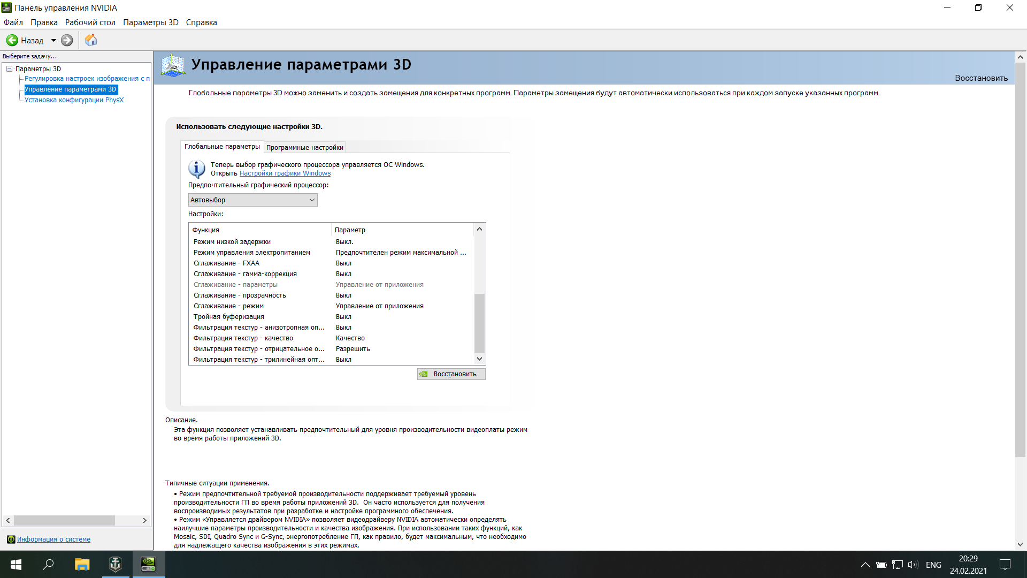This screenshot has height=578, width=1027.
Task: Show hidden tray icons chevron
Action: tap(865, 565)
